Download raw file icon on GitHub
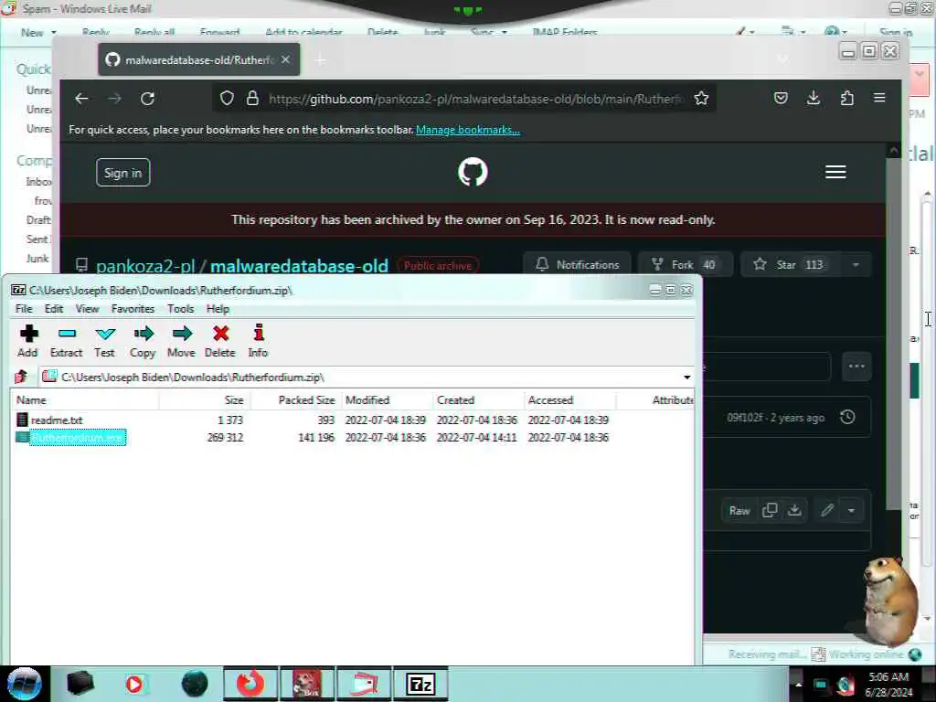 pos(794,510)
